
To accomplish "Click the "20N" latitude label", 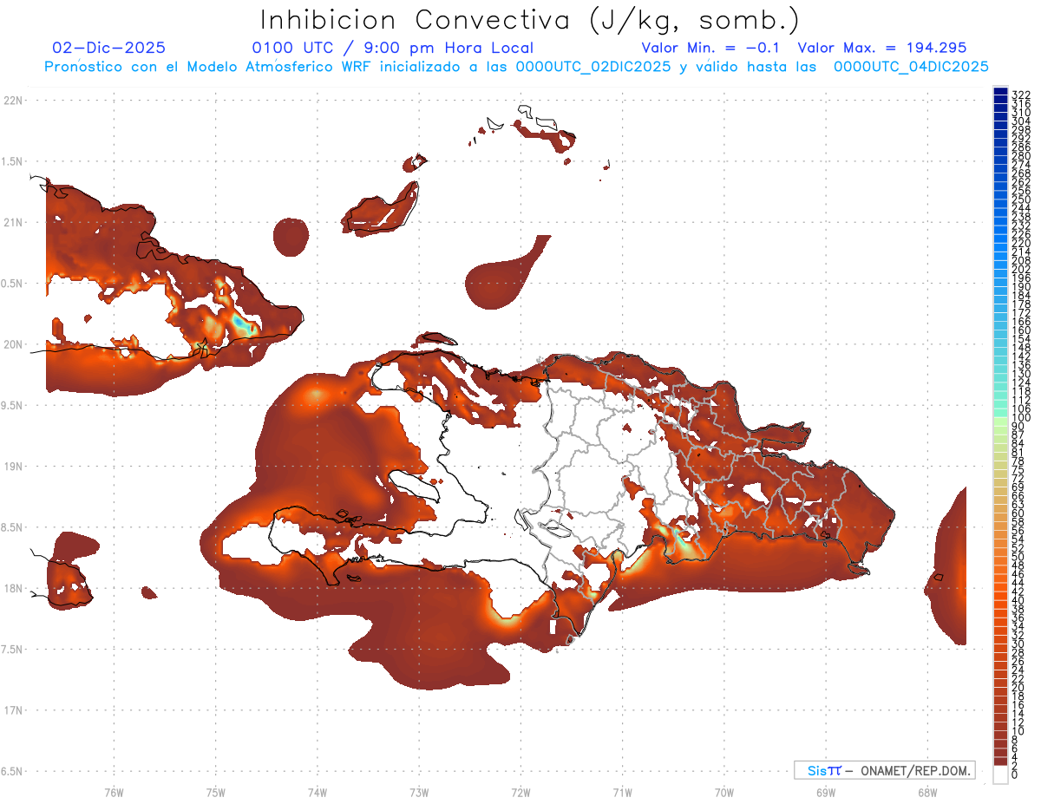I will (x=13, y=344).
